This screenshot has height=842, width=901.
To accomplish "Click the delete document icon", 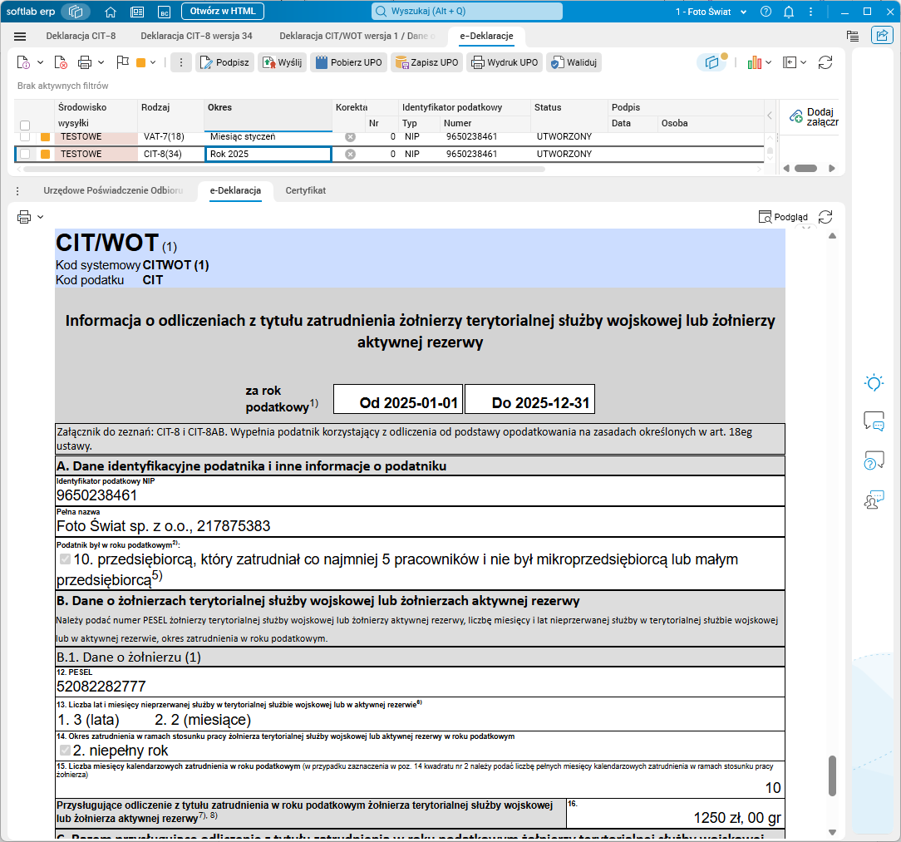I will point(61,62).
